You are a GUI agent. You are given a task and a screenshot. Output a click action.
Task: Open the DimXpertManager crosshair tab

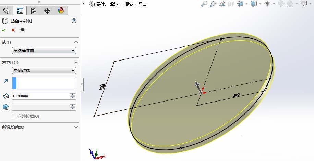pos(47,11)
